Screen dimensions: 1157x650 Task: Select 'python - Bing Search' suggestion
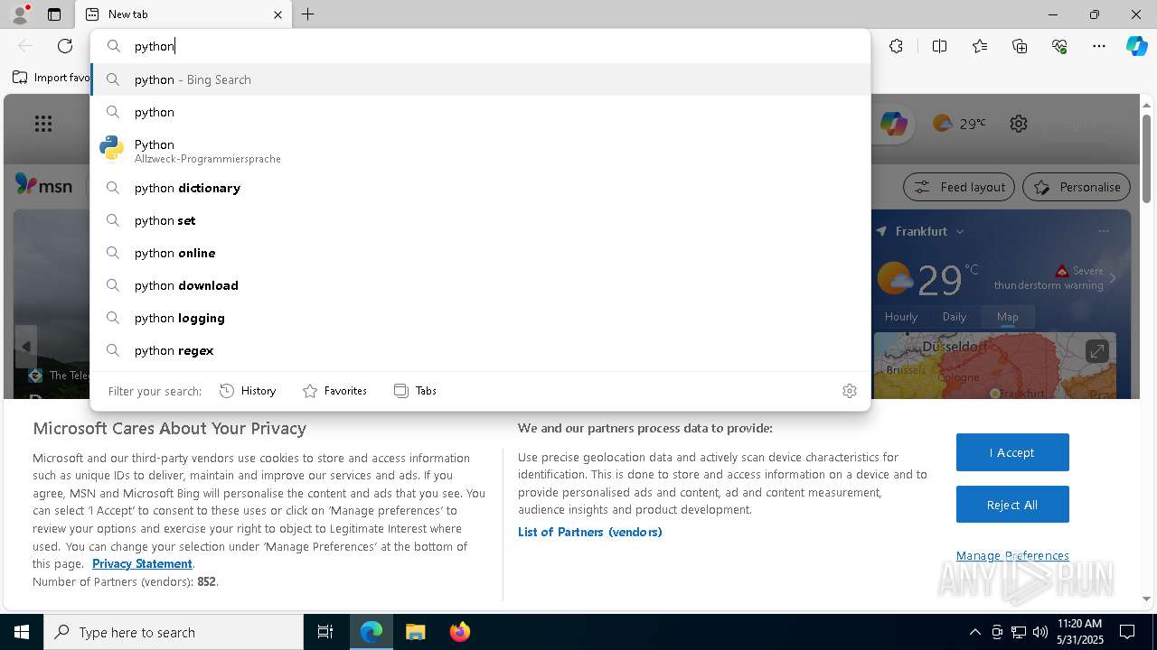480,79
